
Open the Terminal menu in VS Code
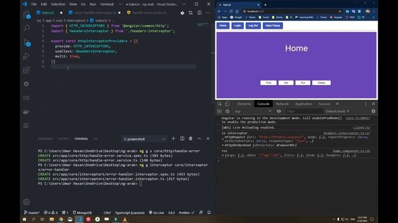click(x=106, y=4)
